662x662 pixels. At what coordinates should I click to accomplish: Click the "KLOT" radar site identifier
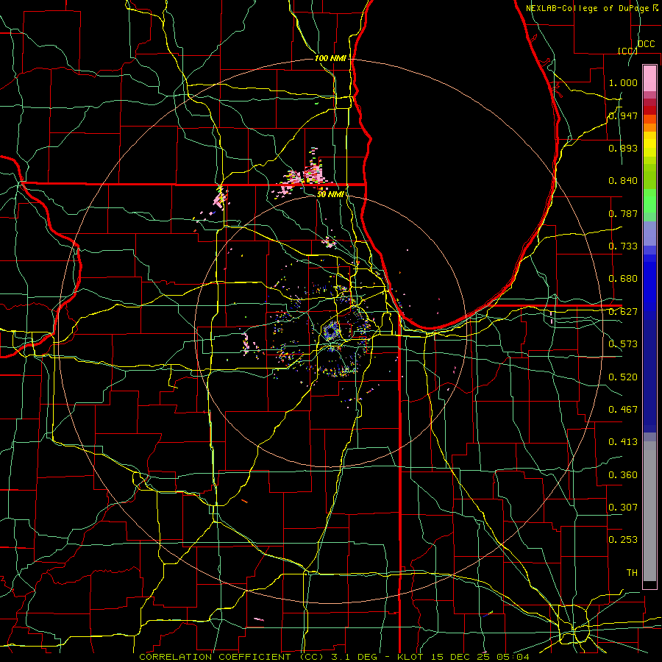(410, 657)
